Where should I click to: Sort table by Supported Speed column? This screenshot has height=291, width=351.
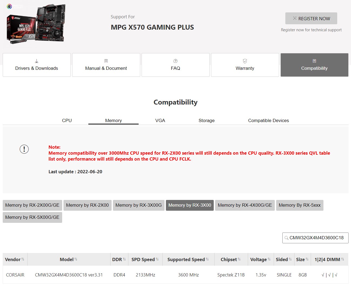tap(188, 259)
